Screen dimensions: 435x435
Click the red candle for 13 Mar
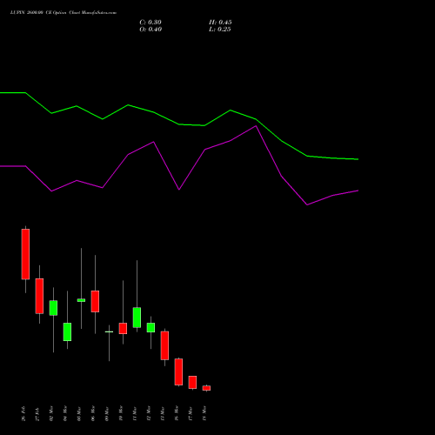(164, 345)
